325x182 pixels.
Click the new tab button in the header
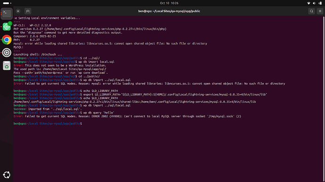28,11
